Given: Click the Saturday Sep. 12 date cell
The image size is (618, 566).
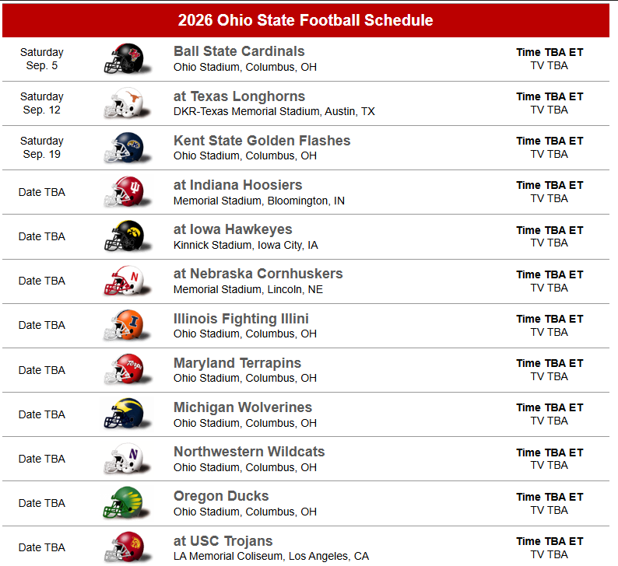Looking at the screenshot, I should (42, 103).
